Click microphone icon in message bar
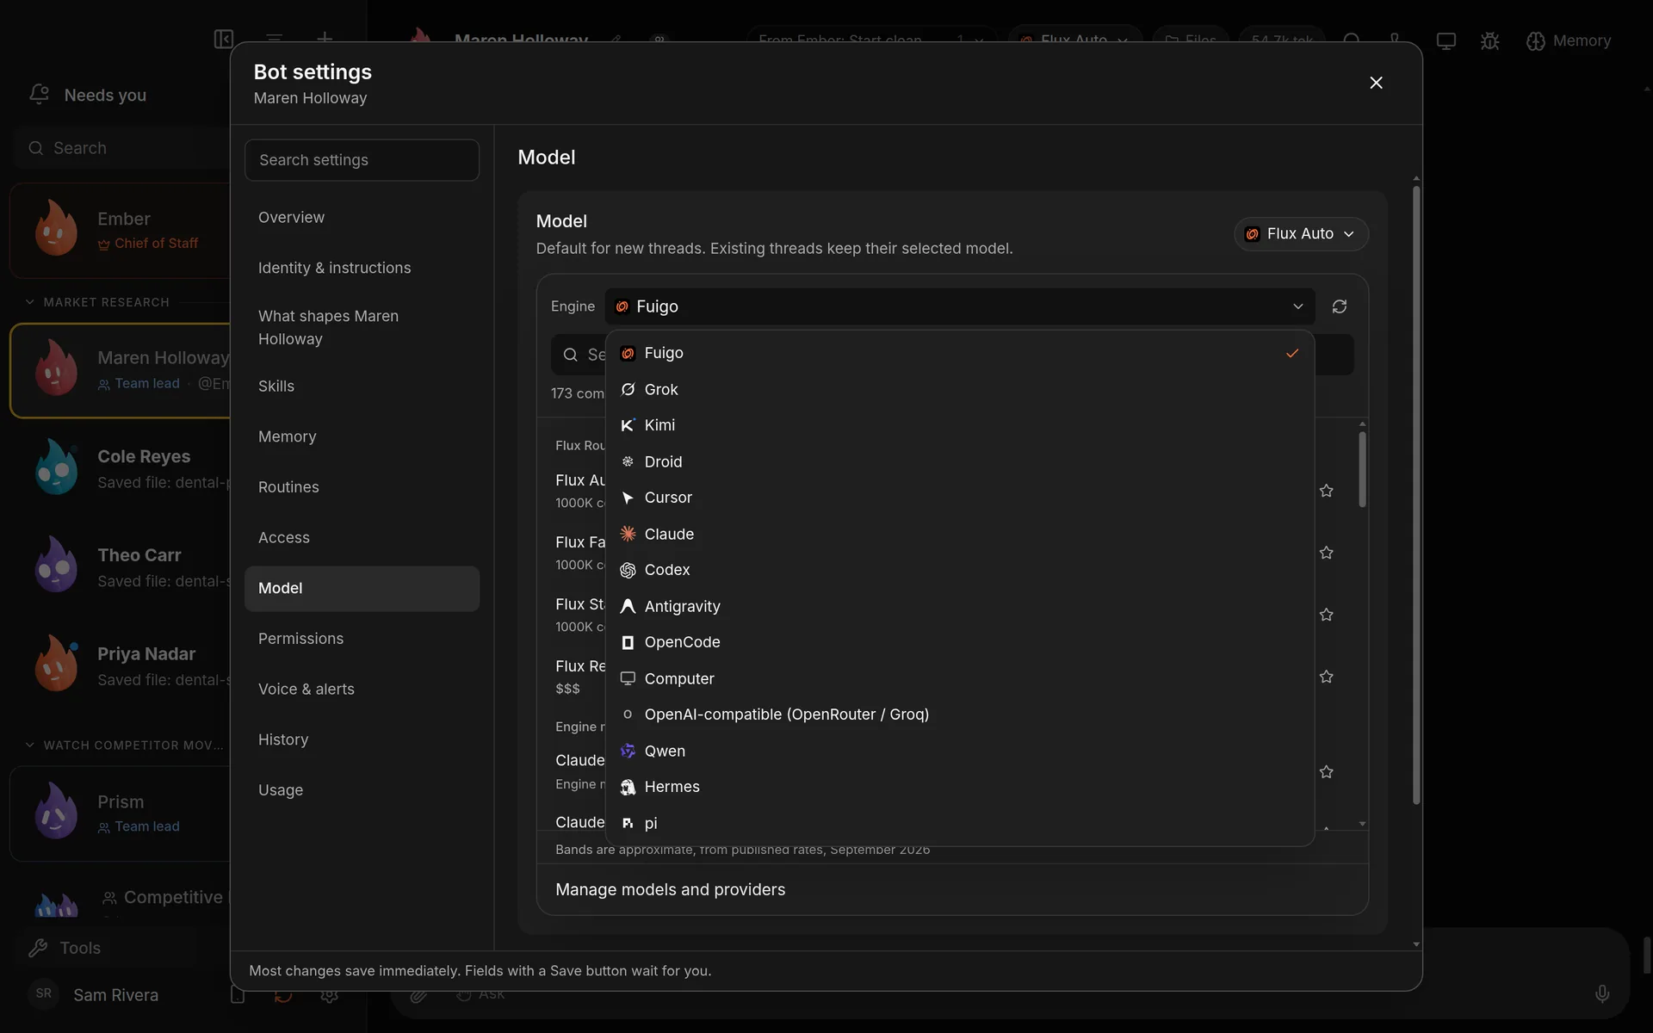1653x1033 pixels. pyautogui.click(x=1602, y=994)
